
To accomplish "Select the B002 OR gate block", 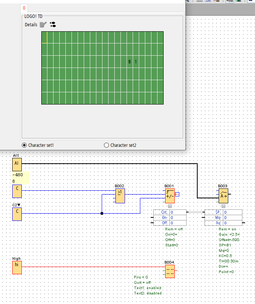I will click(x=120, y=196).
